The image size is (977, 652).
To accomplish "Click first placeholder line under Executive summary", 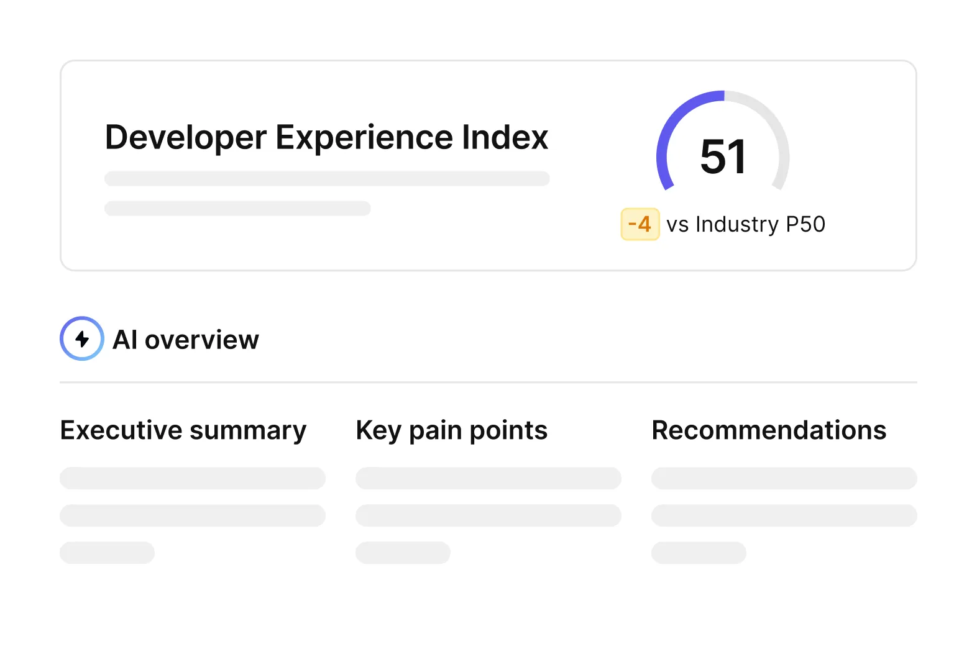I will pos(193,478).
